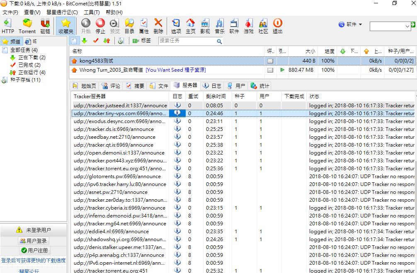Sort tasks by 大小 column header
417x273 pixels.
click(303, 51)
